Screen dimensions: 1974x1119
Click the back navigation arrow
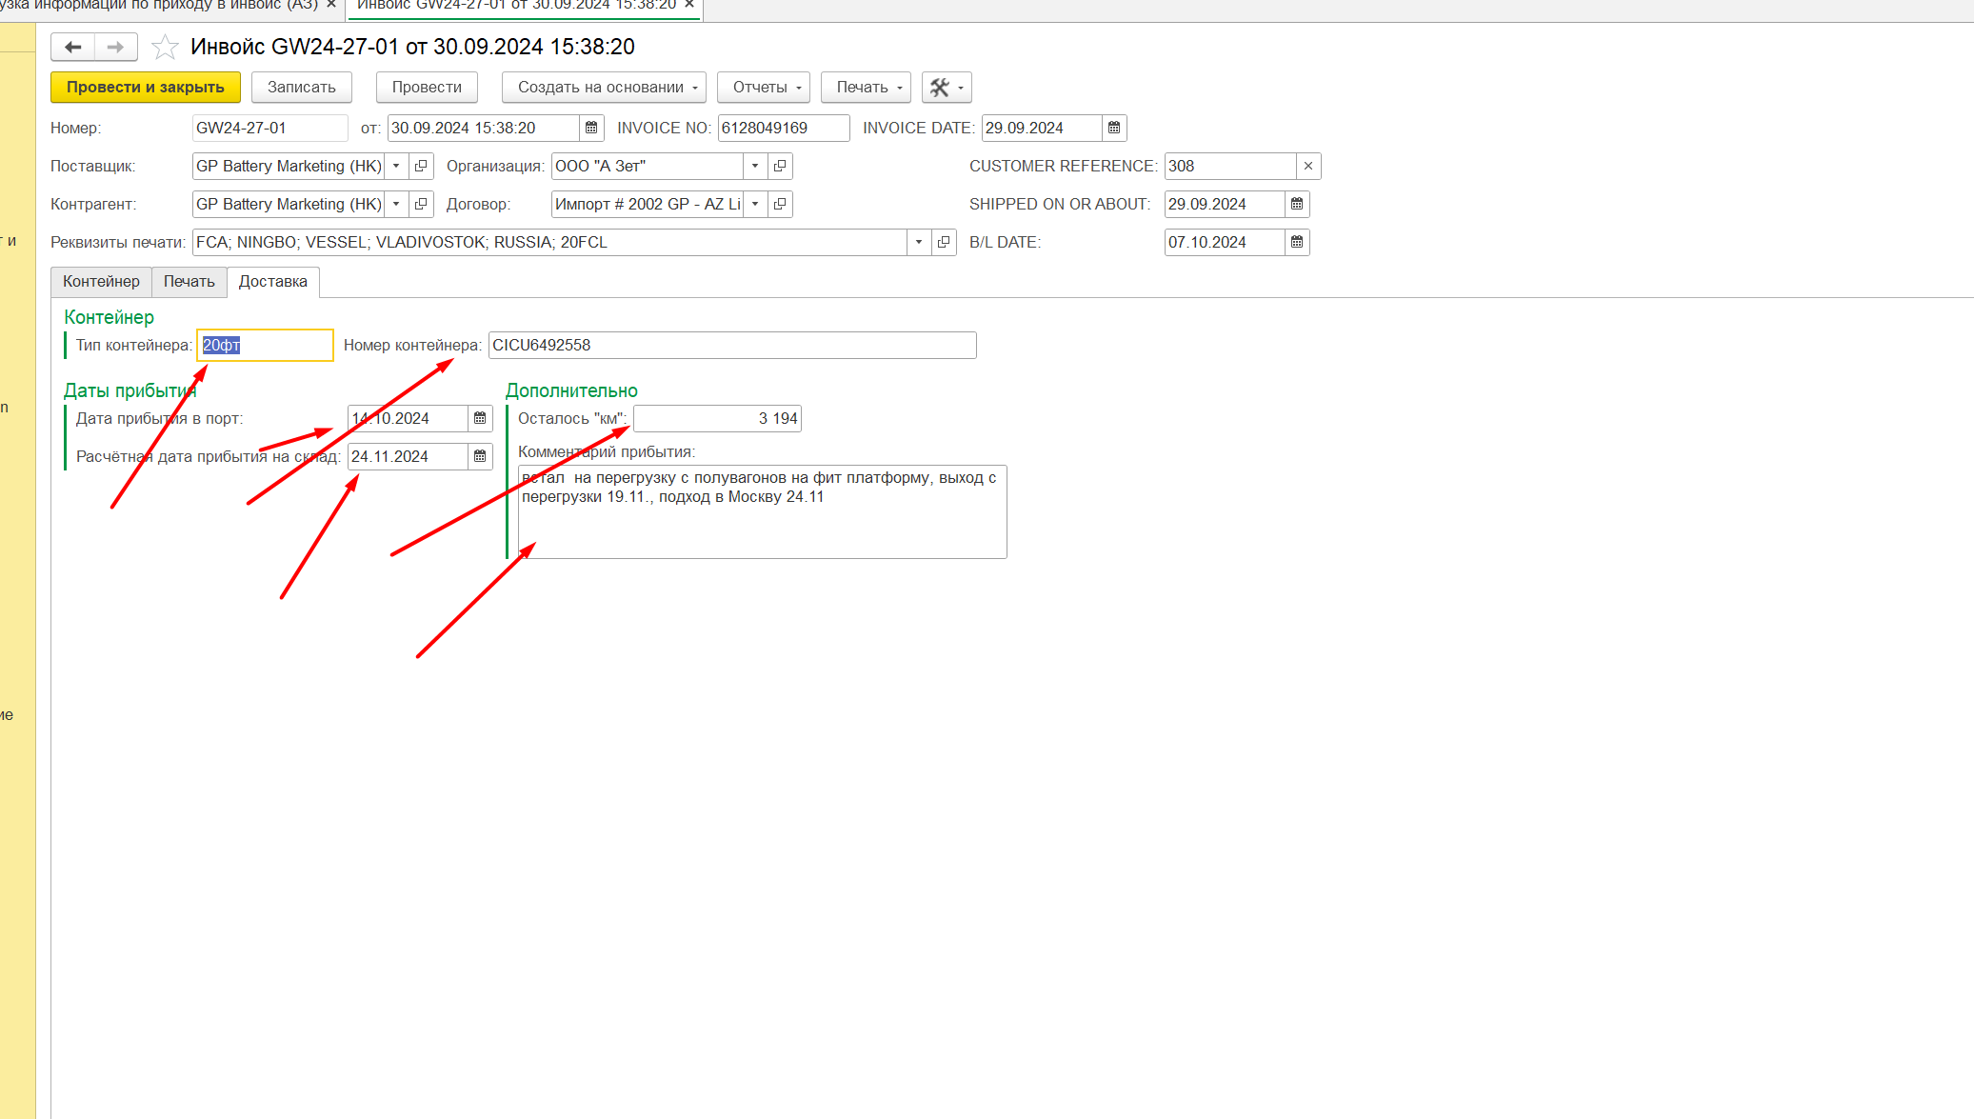[x=73, y=47]
